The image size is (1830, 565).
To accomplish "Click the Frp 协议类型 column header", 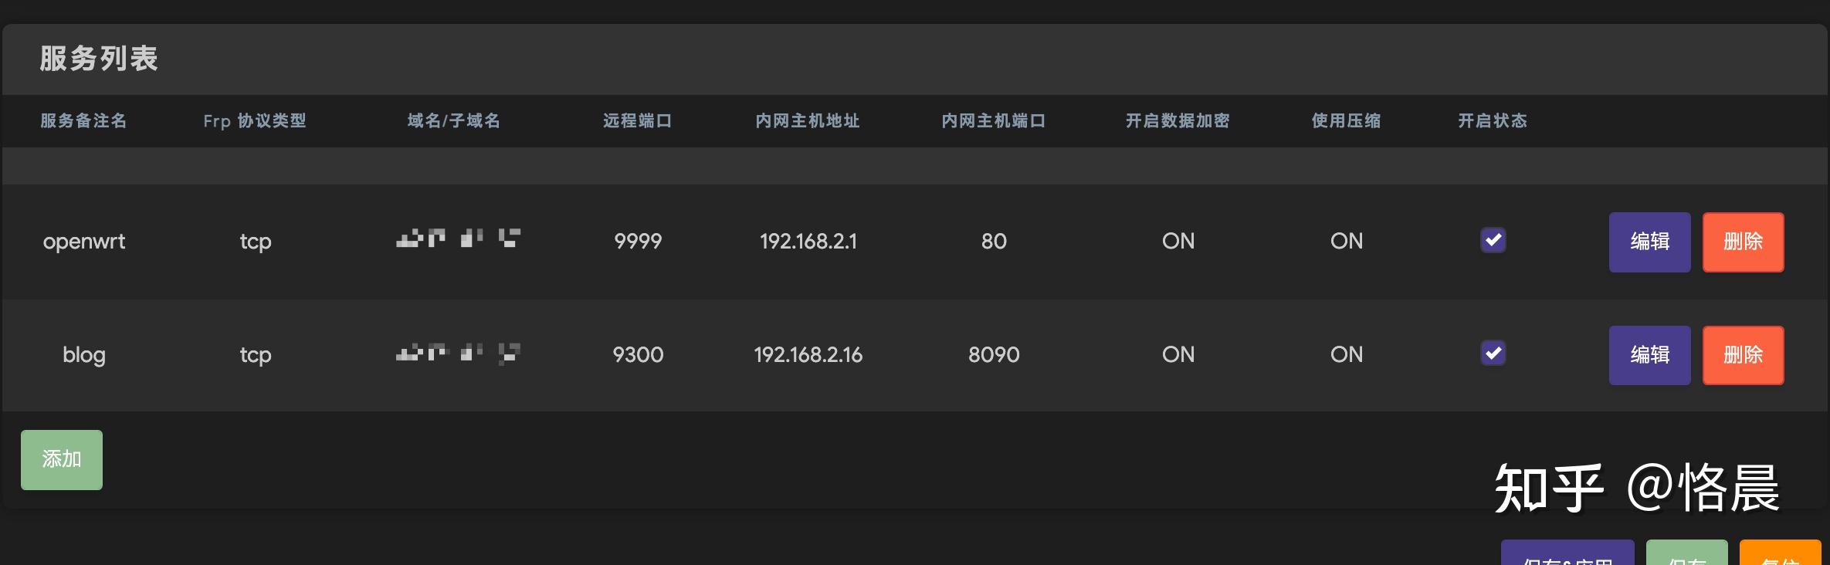I will 256,121.
